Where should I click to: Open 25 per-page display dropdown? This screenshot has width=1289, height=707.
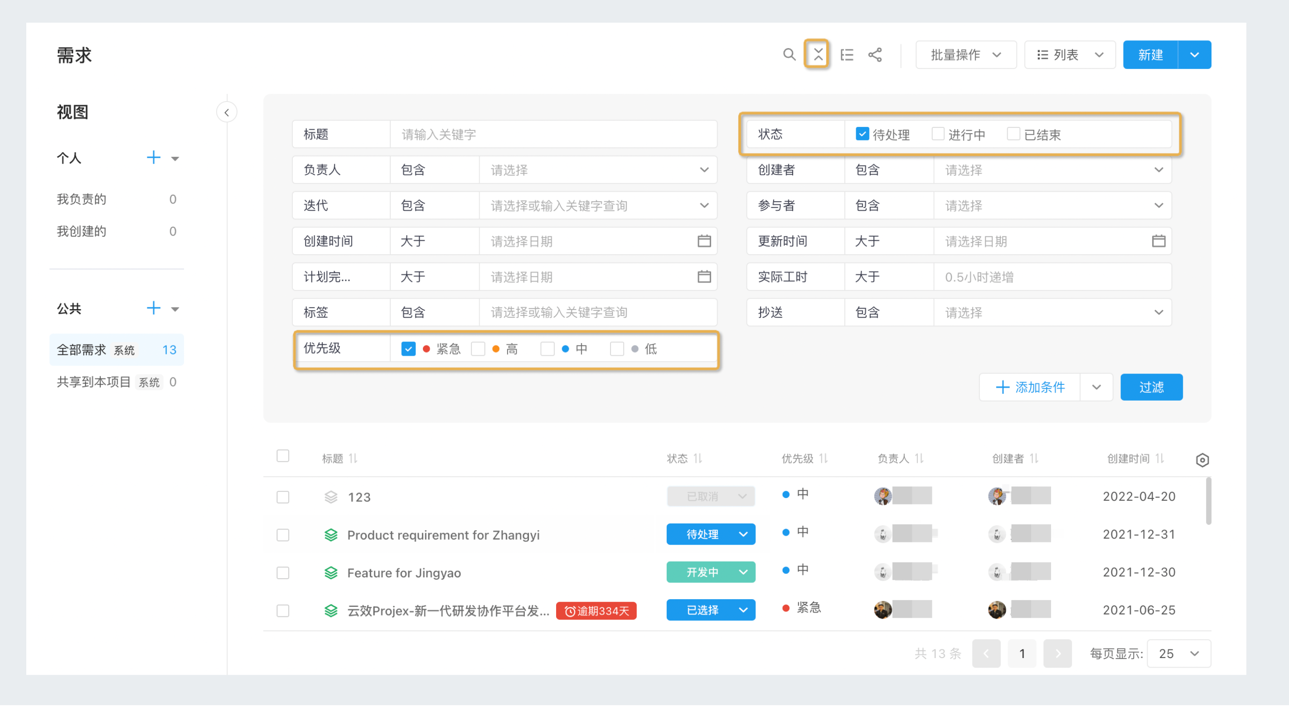click(1178, 654)
